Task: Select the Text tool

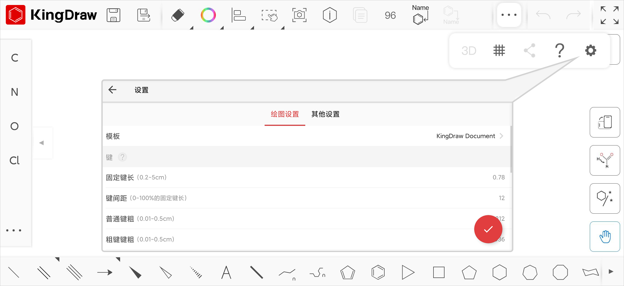Action: pyautogui.click(x=227, y=272)
